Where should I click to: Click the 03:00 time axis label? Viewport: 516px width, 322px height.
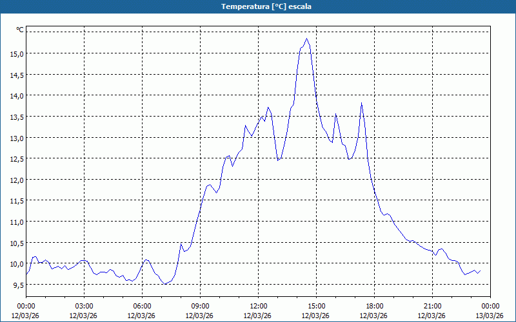coord(84,306)
